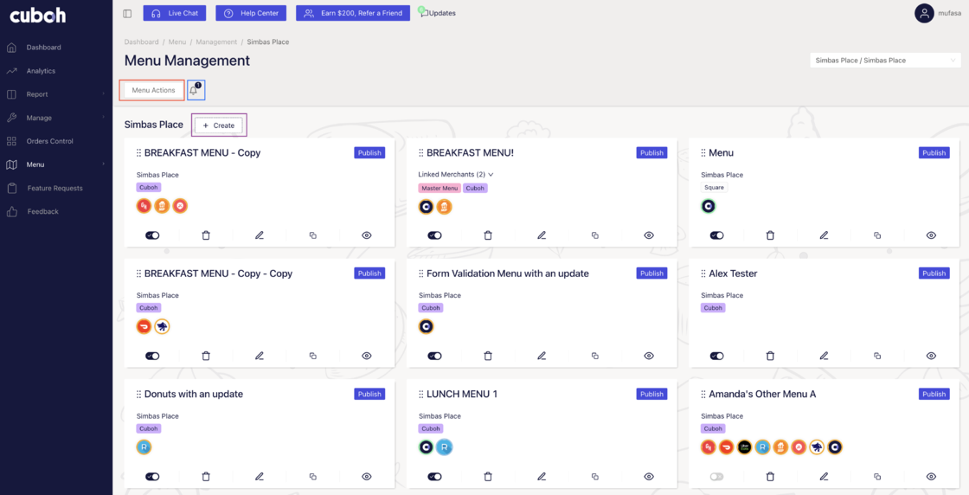
Task: Expand Linked Merchants (2) list
Action: [x=456, y=175]
